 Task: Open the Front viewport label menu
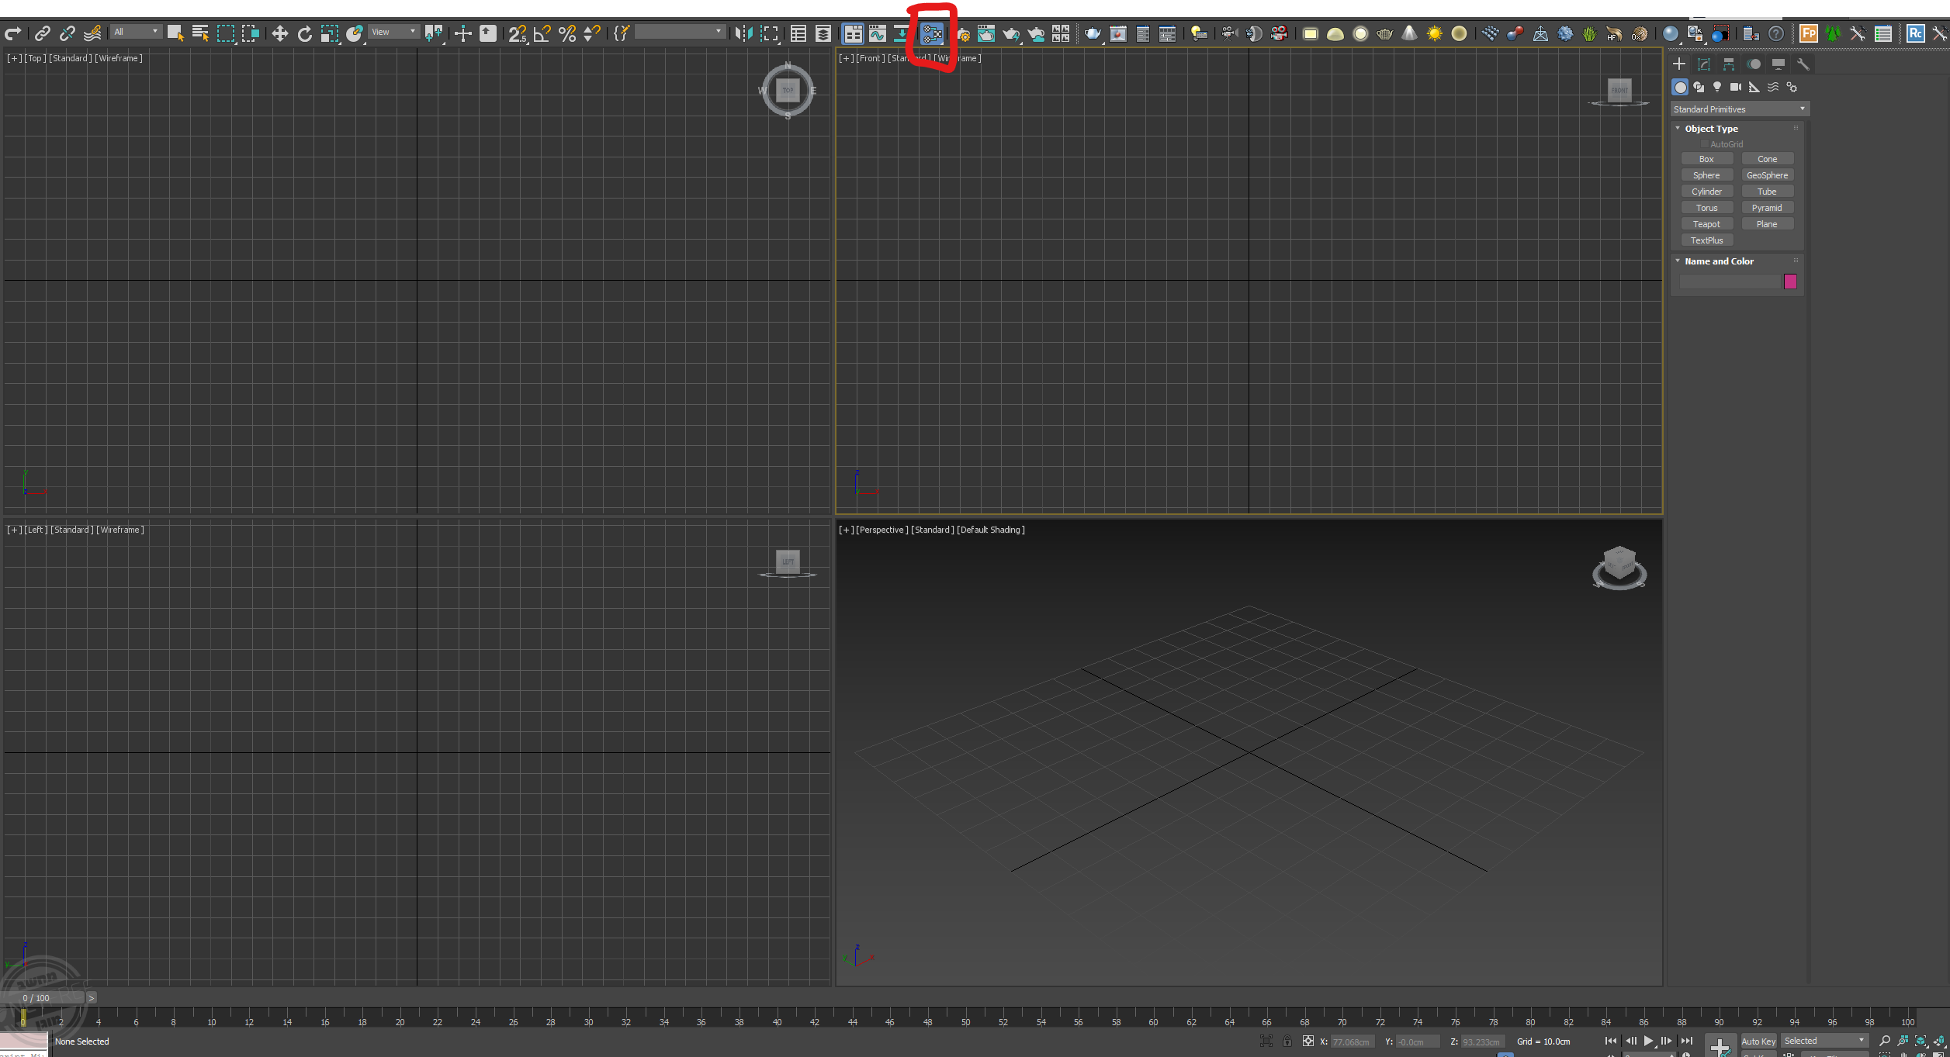click(870, 58)
